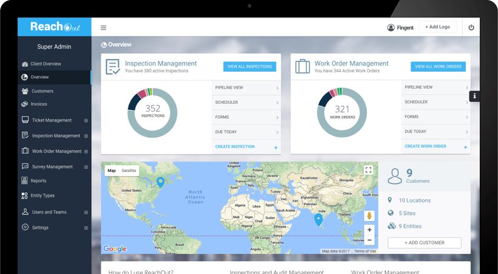
Task: Click the Add Customer button
Action: 424,242
